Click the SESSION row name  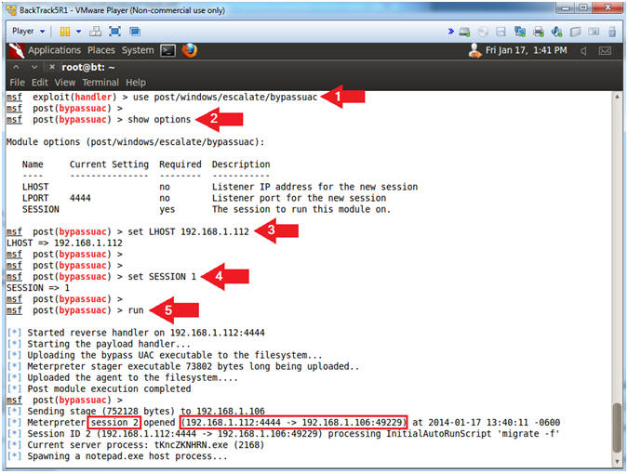(40, 209)
